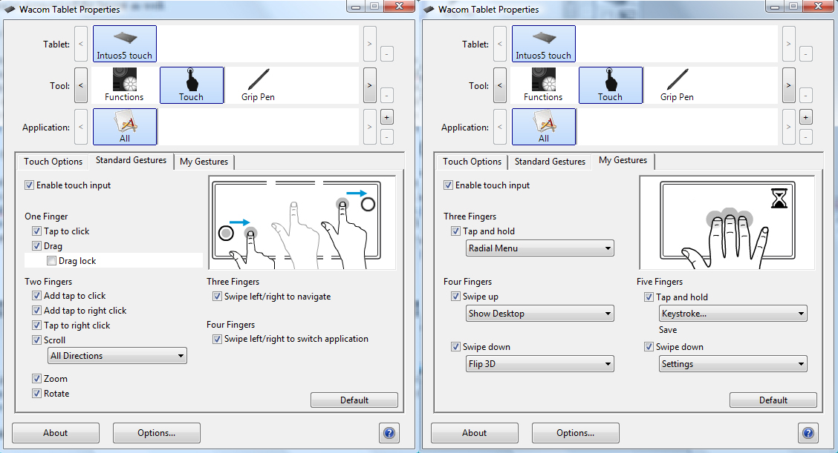Select My Gestures tab in right window
This screenshot has width=838, height=453.
click(x=623, y=160)
